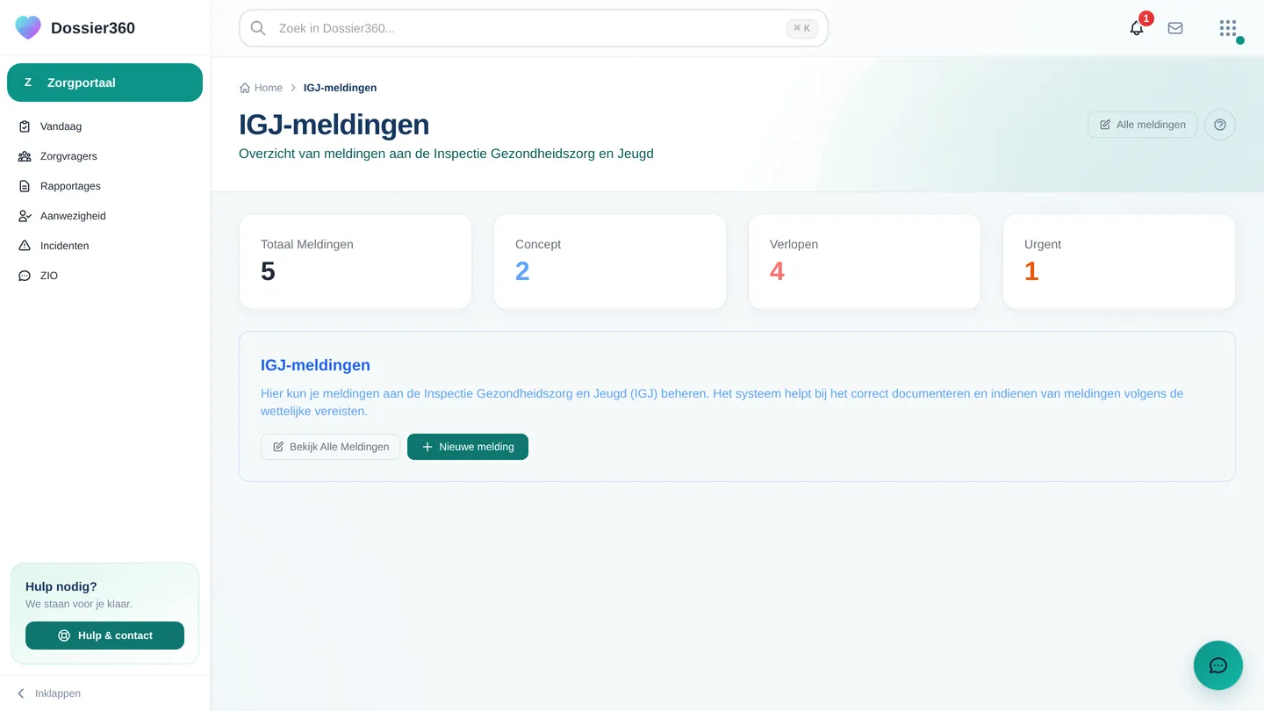
Task: Open Incidenten in sidebar
Action: point(104,246)
